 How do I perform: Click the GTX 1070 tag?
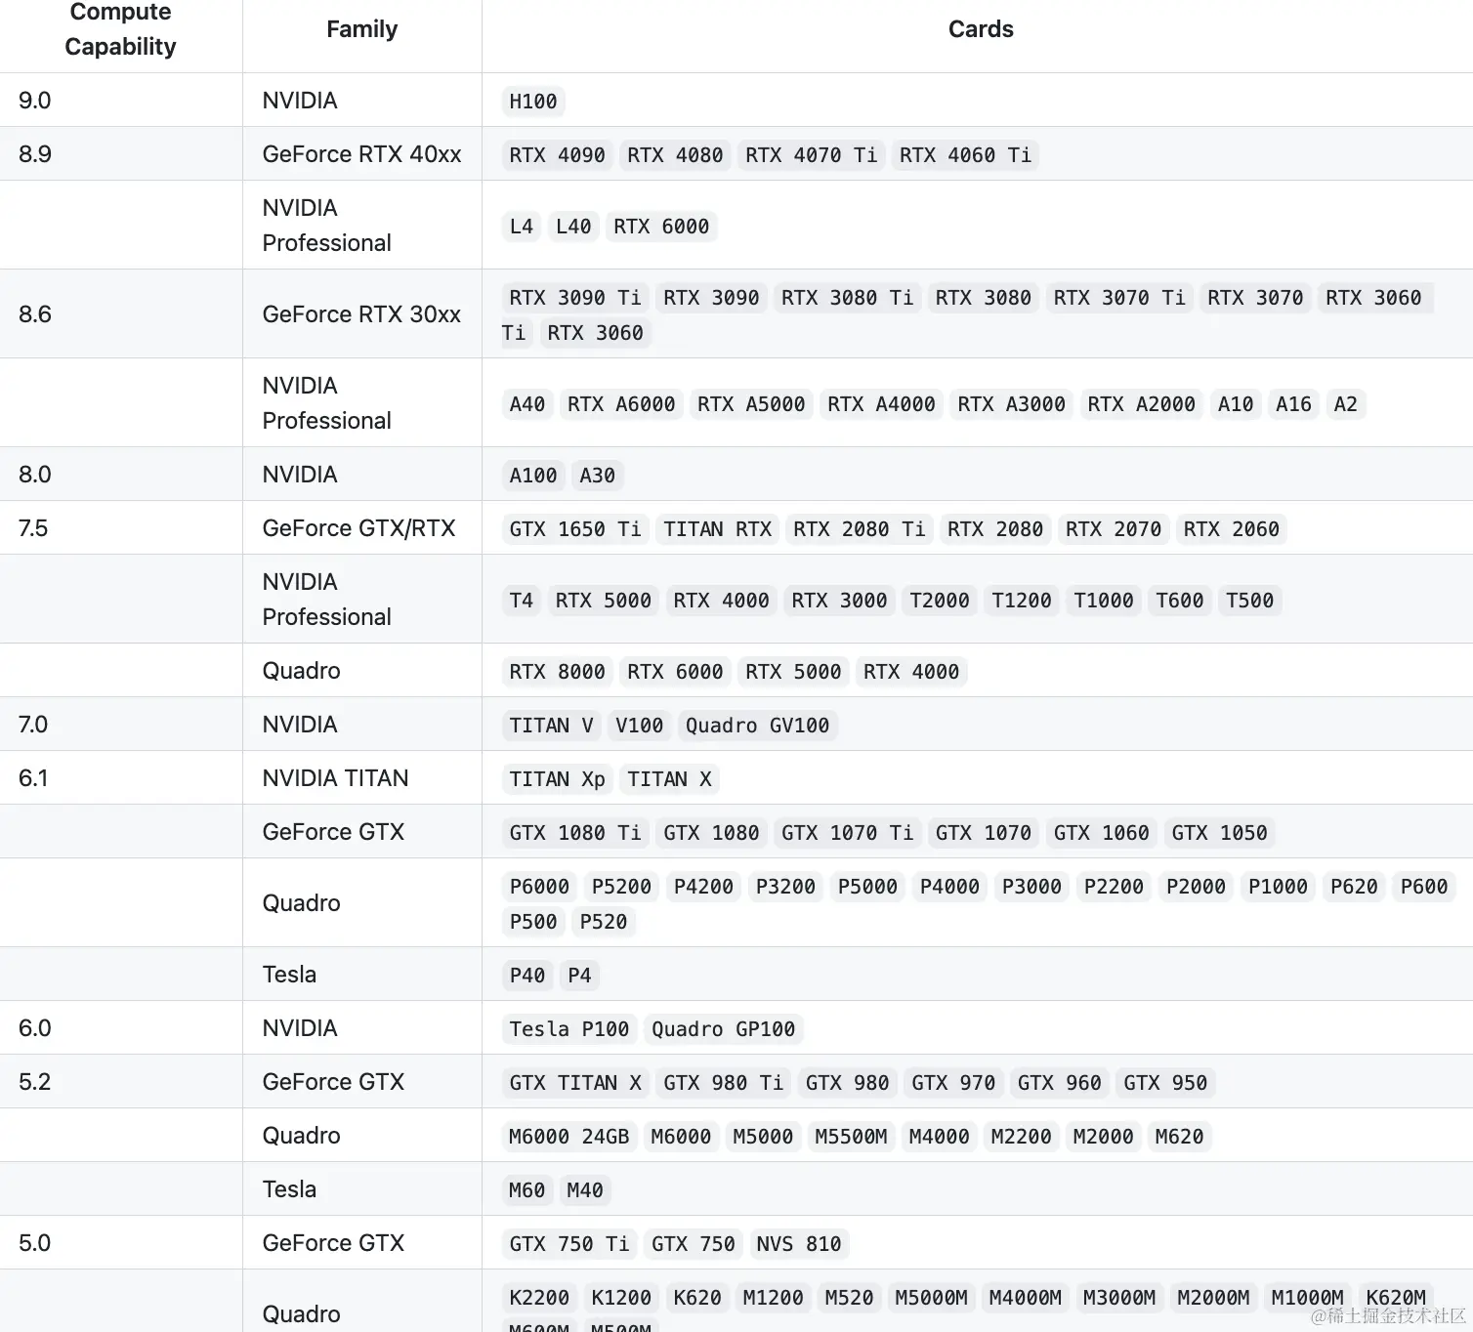(x=983, y=833)
